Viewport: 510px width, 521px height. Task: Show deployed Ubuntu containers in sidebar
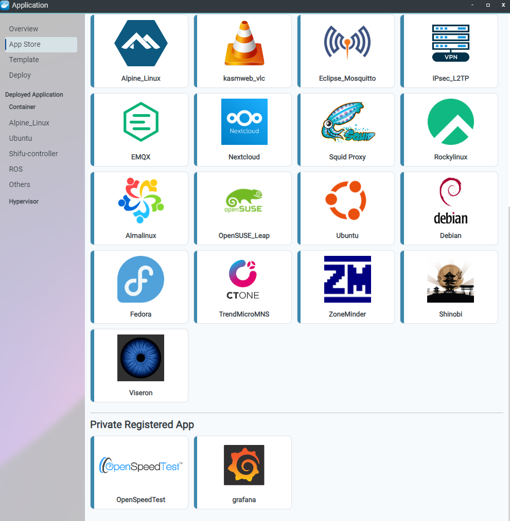[x=21, y=138]
